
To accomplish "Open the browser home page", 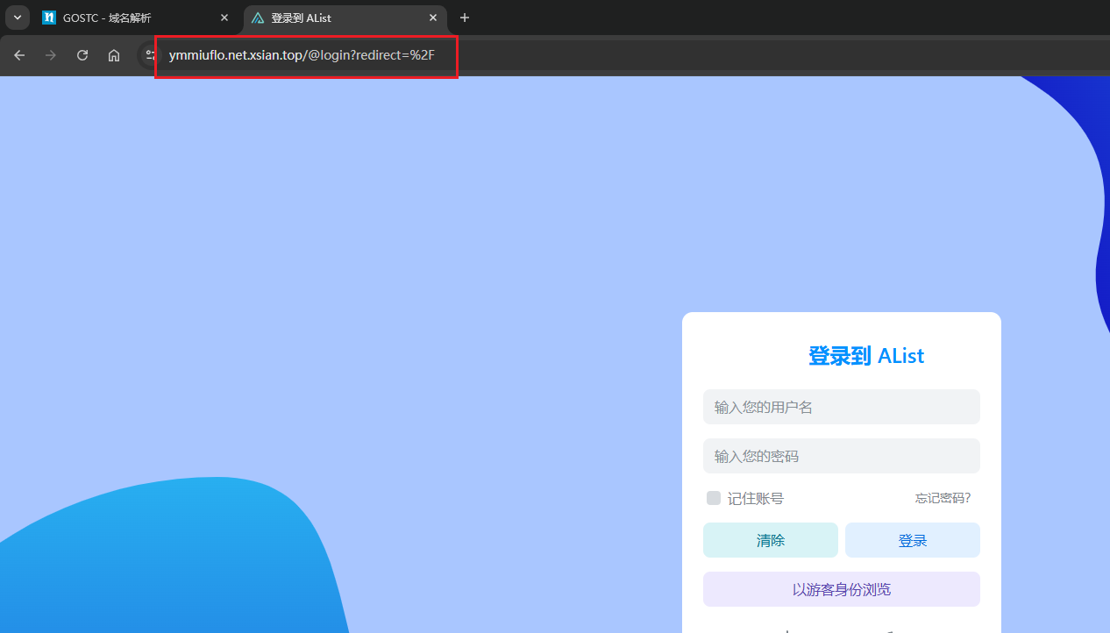I will tap(114, 55).
